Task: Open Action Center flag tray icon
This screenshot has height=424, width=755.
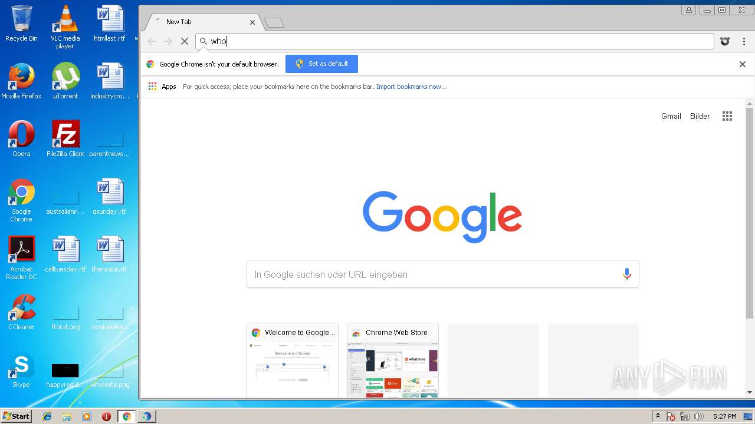Action: (x=671, y=416)
